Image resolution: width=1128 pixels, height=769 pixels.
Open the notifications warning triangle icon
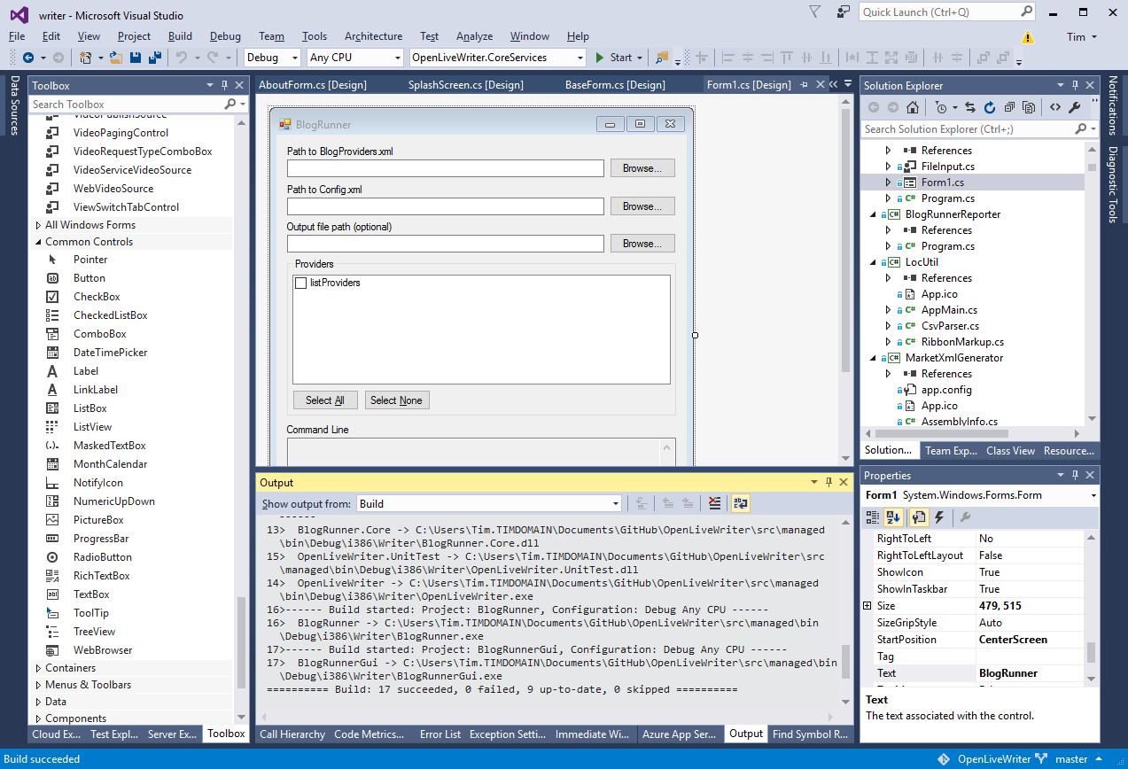tap(1027, 37)
